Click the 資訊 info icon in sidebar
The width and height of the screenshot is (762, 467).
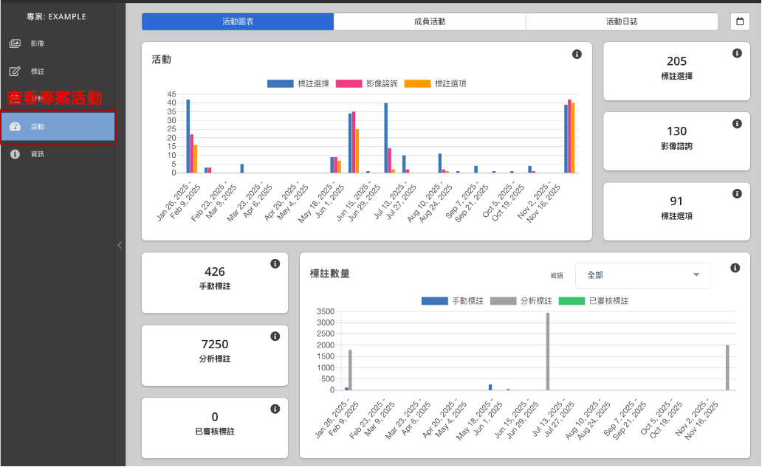pos(15,154)
